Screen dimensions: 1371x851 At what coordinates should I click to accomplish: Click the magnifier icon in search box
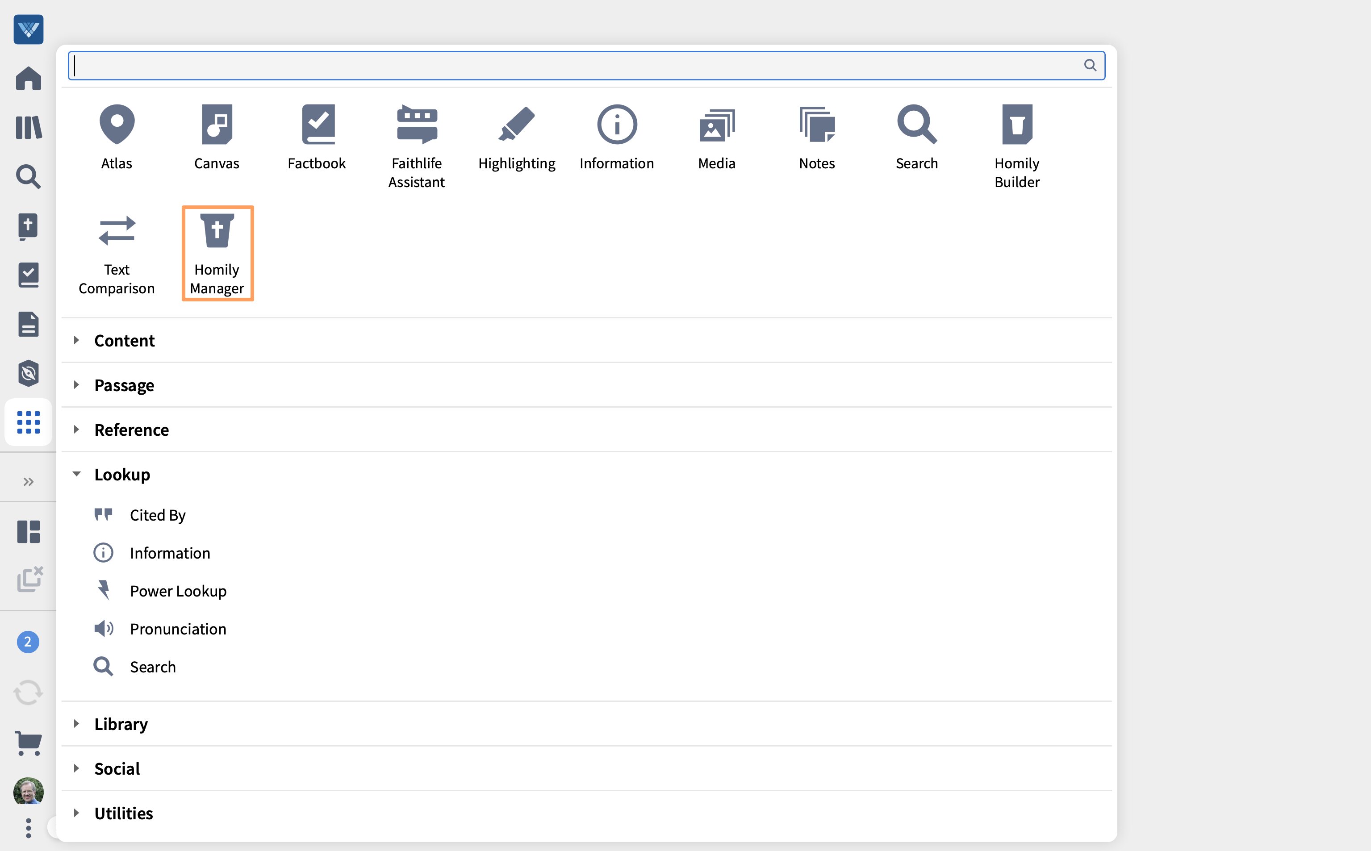pos(1090,65)
